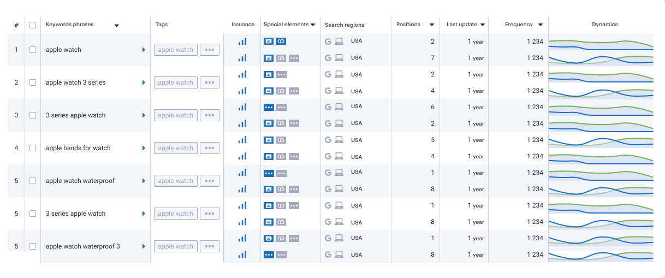Expand the apple bands for watch arrow
Screen dimensions: 665x278
coord(144,148)
